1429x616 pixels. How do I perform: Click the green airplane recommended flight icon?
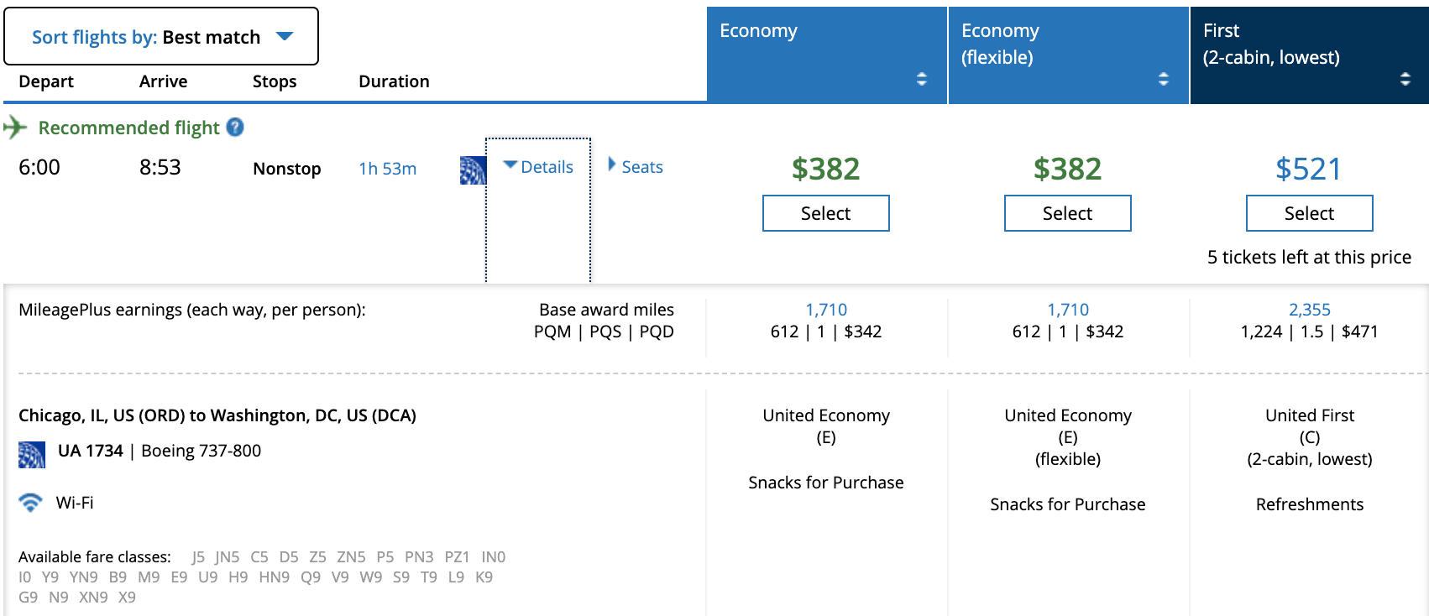point(15,128)
